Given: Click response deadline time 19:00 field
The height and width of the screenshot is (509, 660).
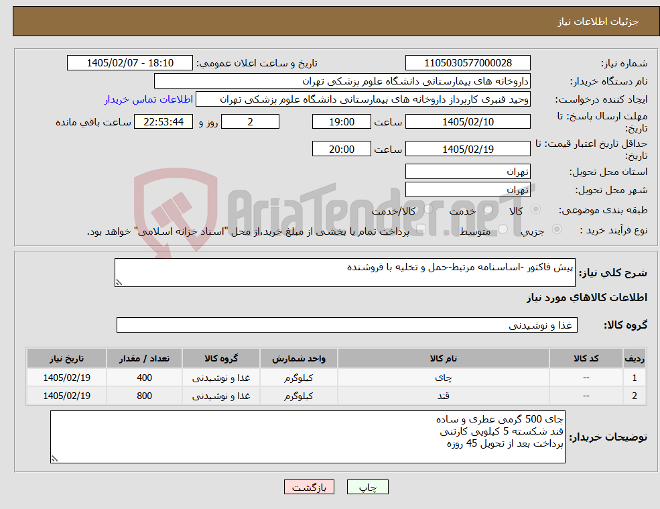Looking at the screenshot, I should 341,122.
